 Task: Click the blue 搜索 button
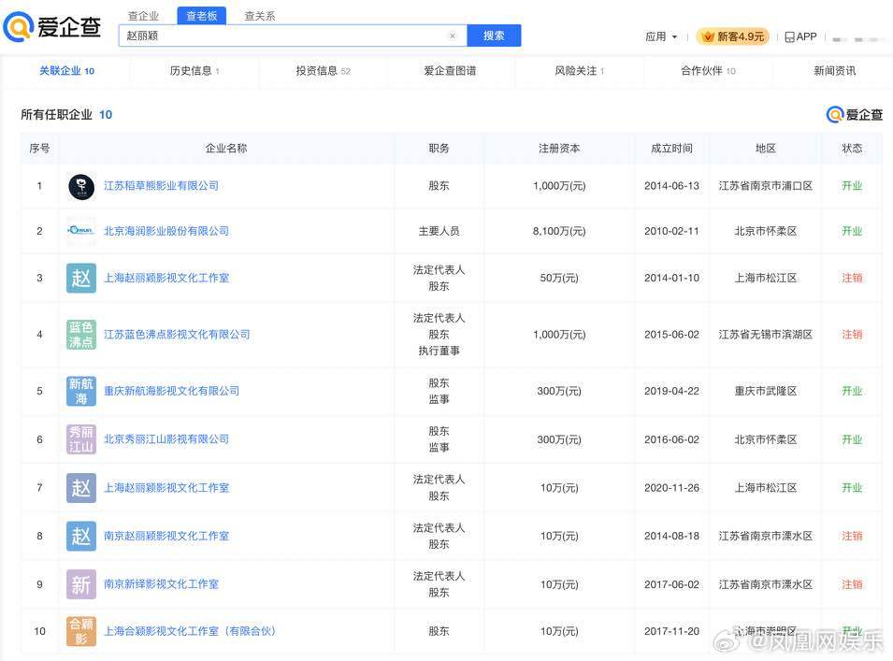coord(494,36)
